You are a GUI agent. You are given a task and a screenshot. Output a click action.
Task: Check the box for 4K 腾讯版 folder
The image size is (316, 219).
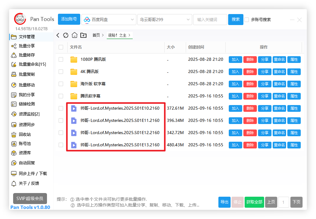pos(61,71)
